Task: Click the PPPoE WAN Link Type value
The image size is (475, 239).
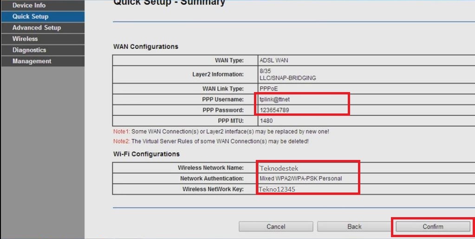Action: [x=268, y=88]
